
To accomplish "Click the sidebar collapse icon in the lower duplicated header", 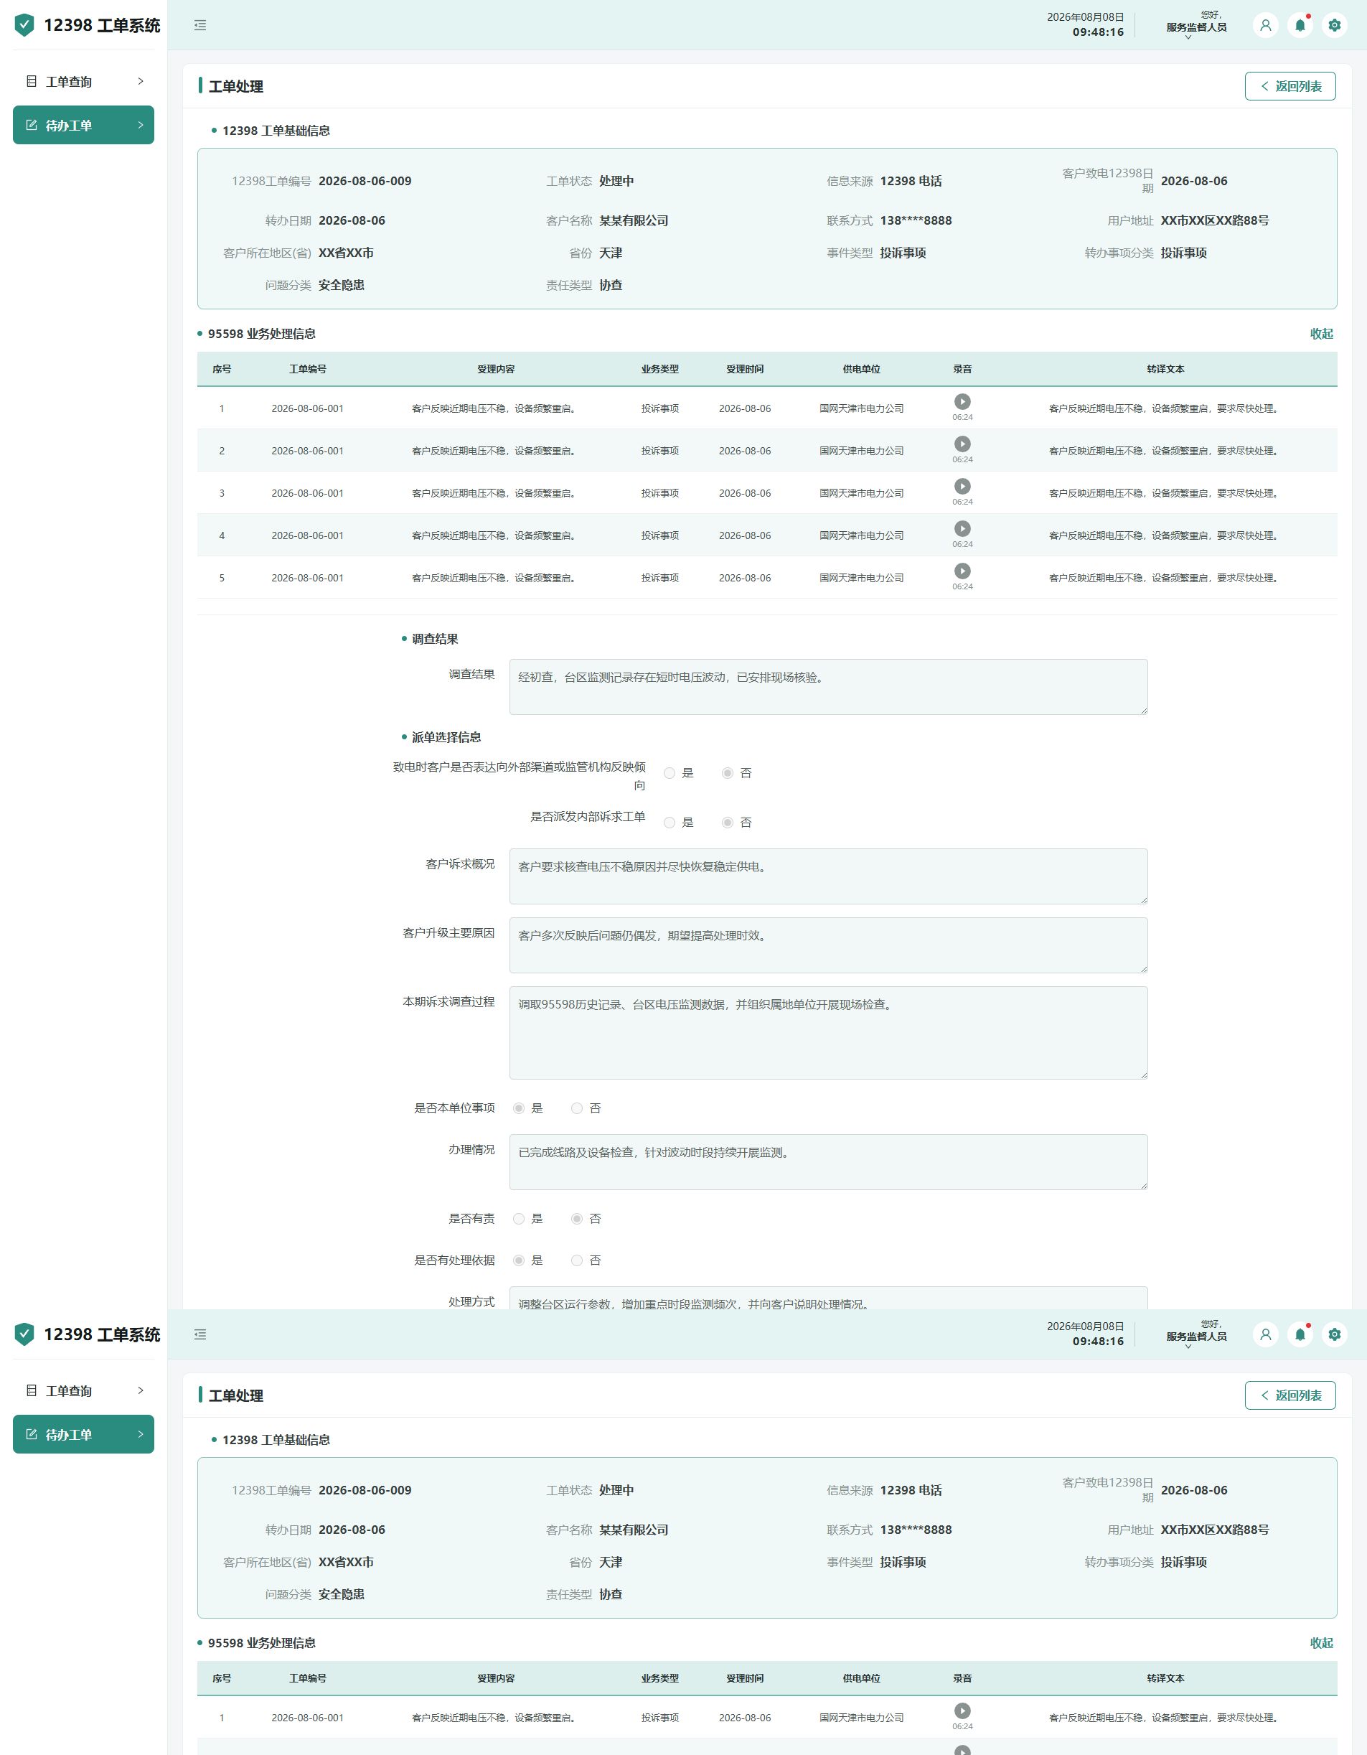I will (200, 1334).
